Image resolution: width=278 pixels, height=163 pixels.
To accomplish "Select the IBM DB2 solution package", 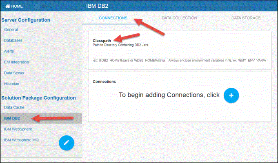I will (12, 118).
